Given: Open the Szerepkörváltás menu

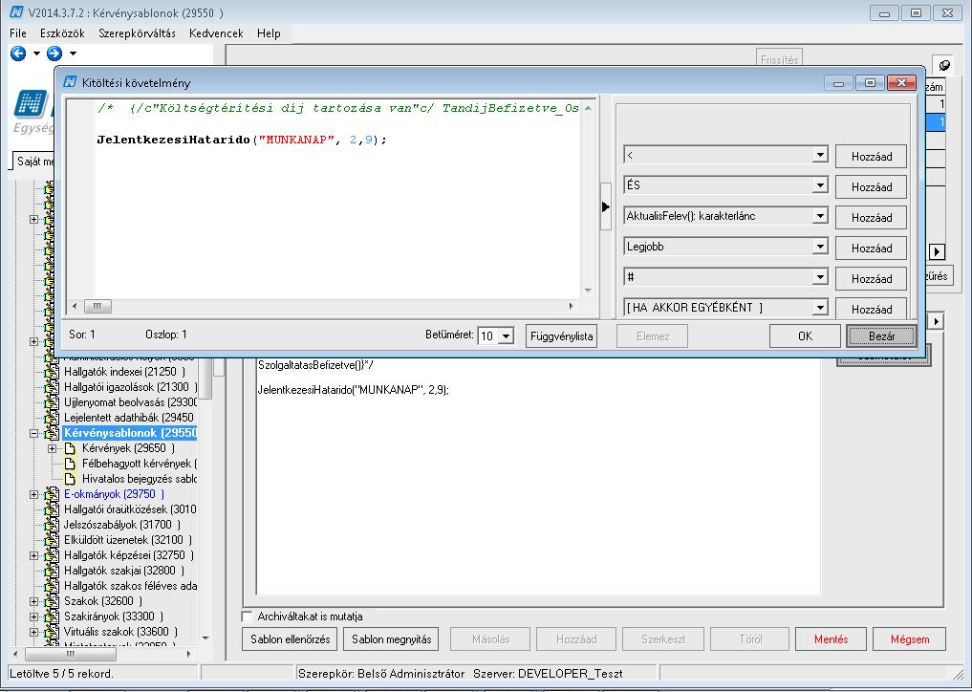Looking at the screenshot, I should (137, 33).
